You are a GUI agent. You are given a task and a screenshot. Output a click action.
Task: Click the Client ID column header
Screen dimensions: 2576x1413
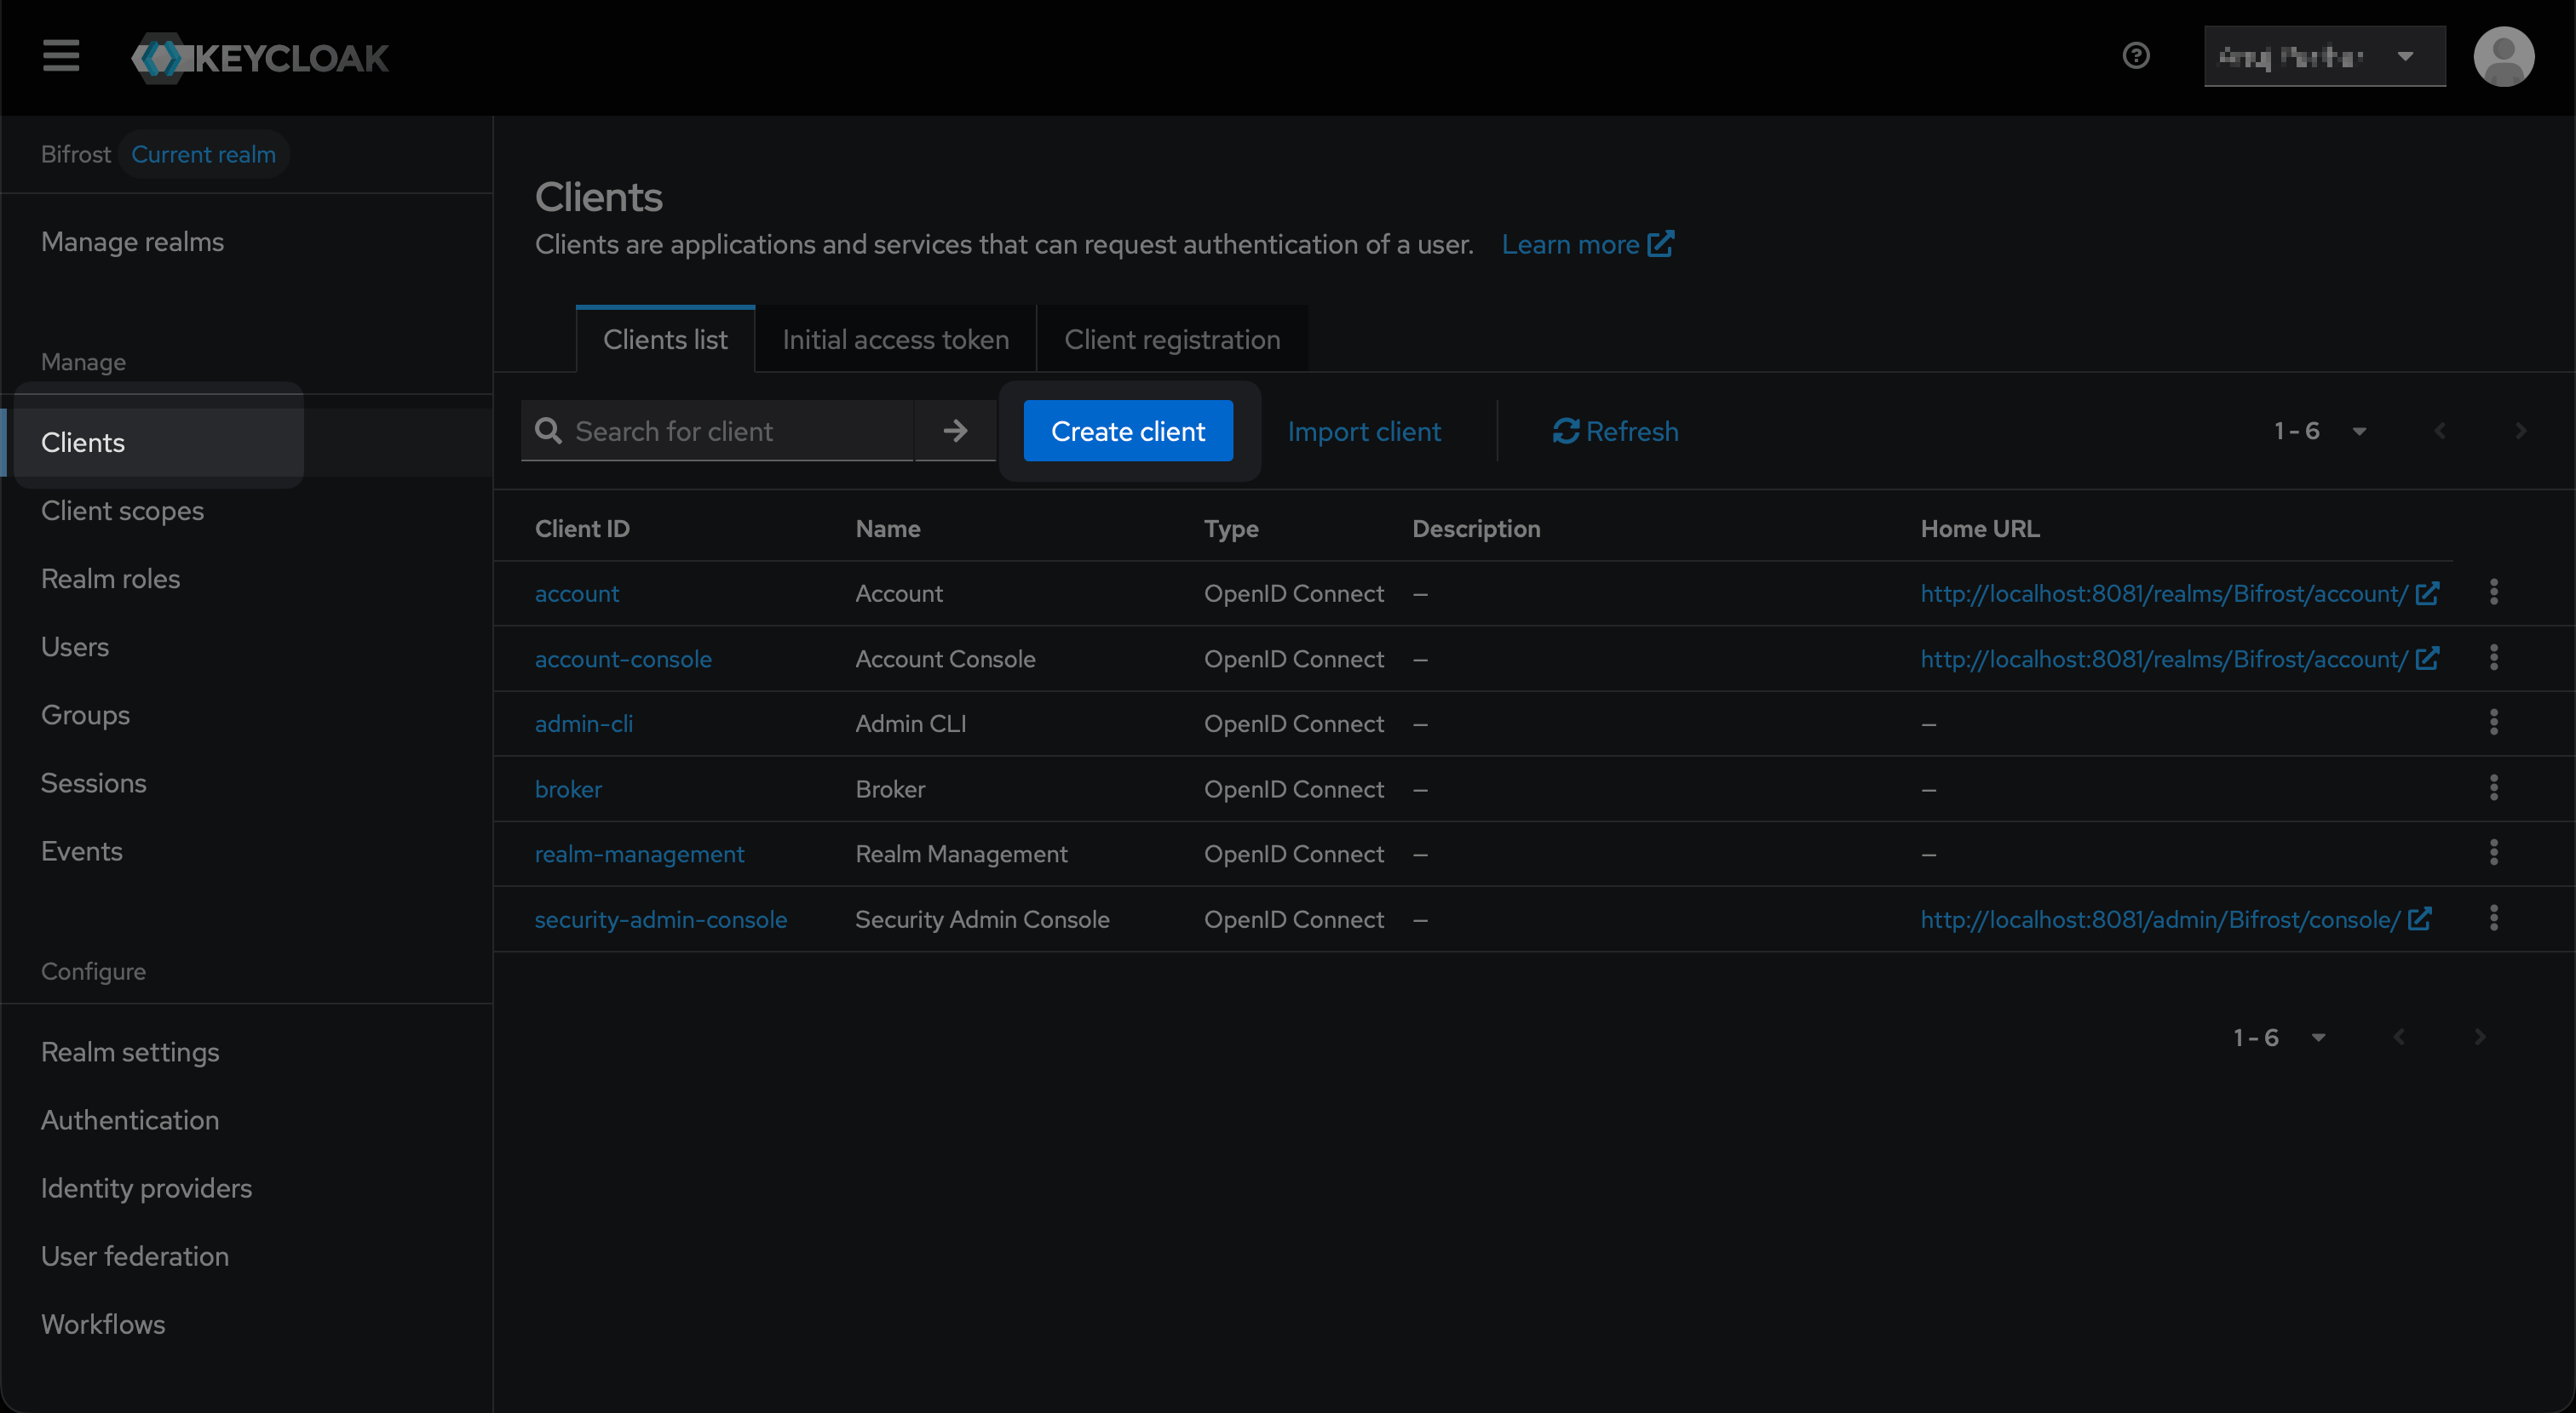(582, 529)
